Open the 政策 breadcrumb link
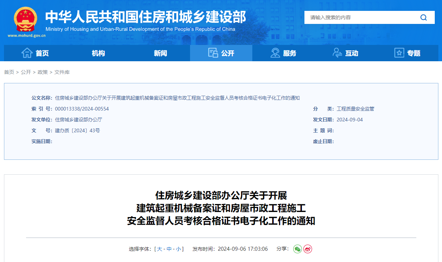This screenshot has width=442, height=262. tap(42, 72)
